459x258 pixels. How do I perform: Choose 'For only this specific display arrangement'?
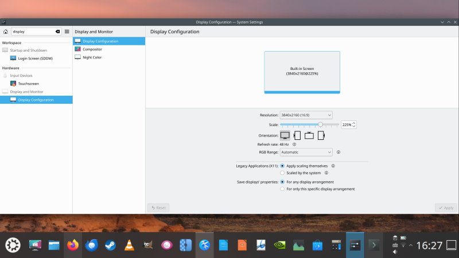(282, 189)
